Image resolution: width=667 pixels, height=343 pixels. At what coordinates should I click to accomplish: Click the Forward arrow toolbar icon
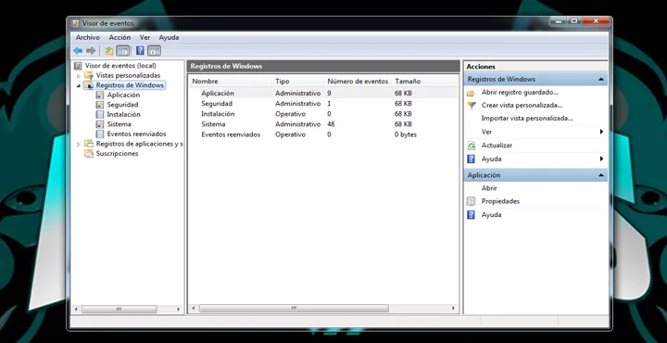coord(91,51)
